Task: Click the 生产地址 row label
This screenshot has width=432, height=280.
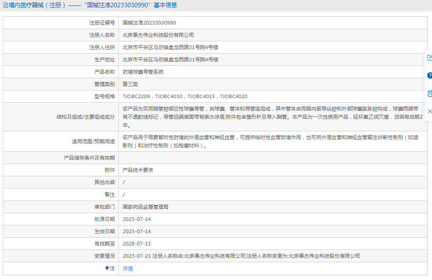Action: pos(105,60)
